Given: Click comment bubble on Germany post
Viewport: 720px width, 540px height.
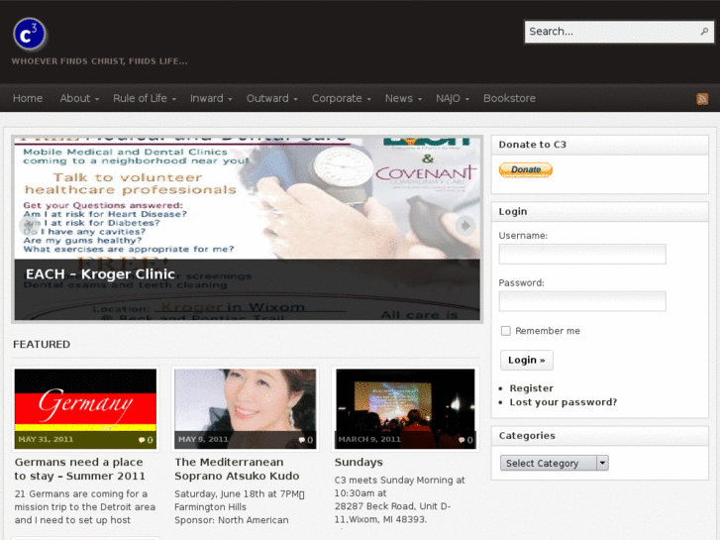Looking at the screenshot, I should [x=142, y=440].
